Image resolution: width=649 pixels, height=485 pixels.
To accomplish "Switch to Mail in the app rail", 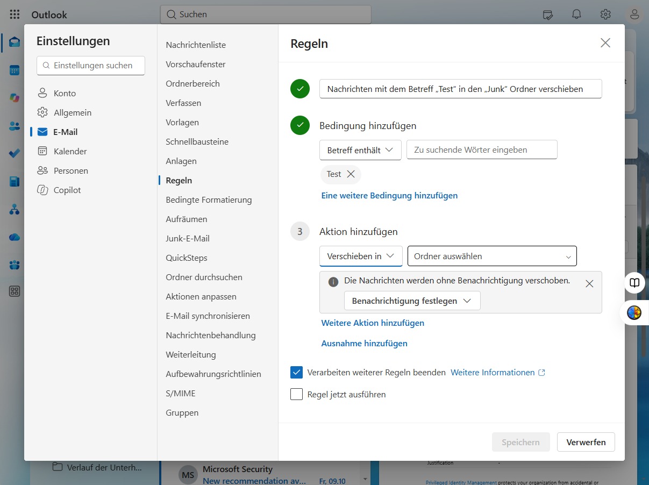I will pos(15,42).
